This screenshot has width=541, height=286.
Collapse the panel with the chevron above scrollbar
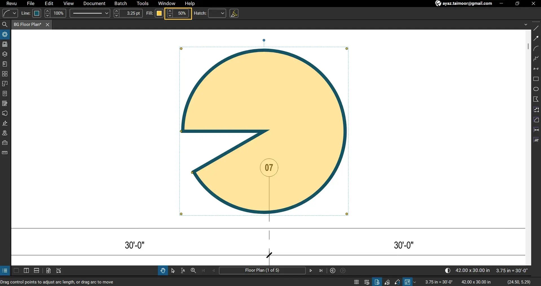(525, 24)
